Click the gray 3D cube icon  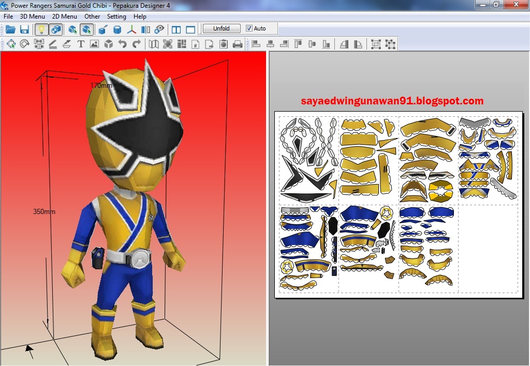click(109, 44)
